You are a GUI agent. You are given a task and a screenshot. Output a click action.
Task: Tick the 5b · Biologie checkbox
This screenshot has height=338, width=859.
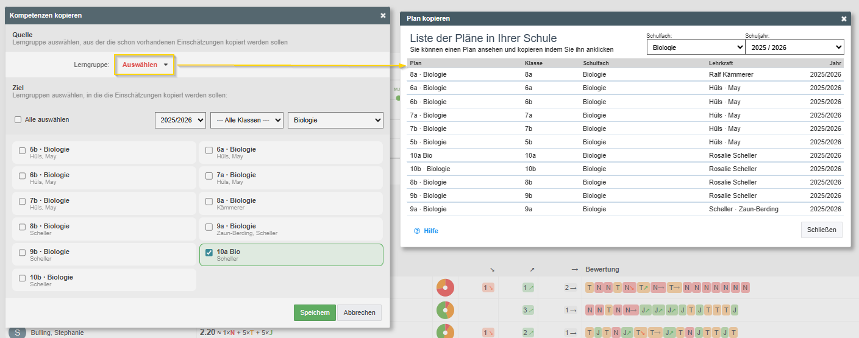(x=23, y=150)
